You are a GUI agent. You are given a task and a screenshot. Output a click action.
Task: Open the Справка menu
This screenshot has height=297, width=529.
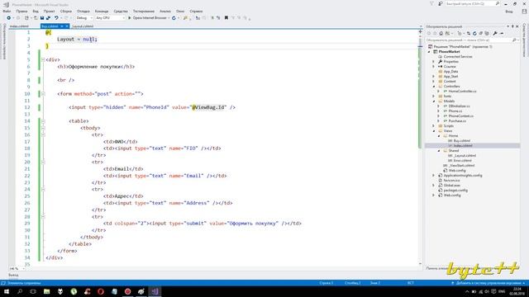(x=196, y=11)
